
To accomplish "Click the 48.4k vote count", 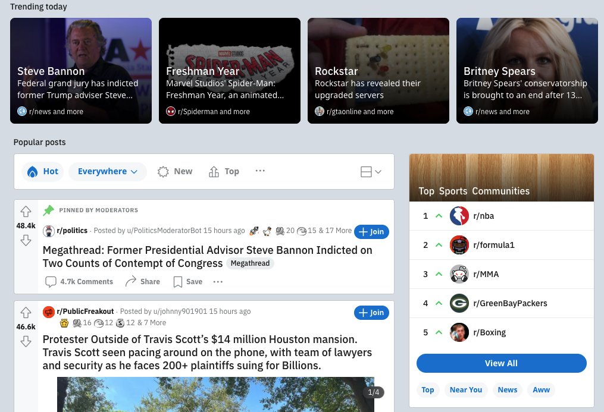I will (26, 226).
